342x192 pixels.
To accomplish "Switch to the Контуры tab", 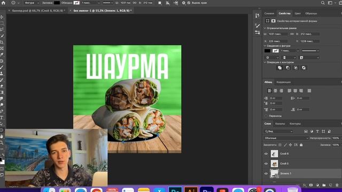I will coord(295,124).
